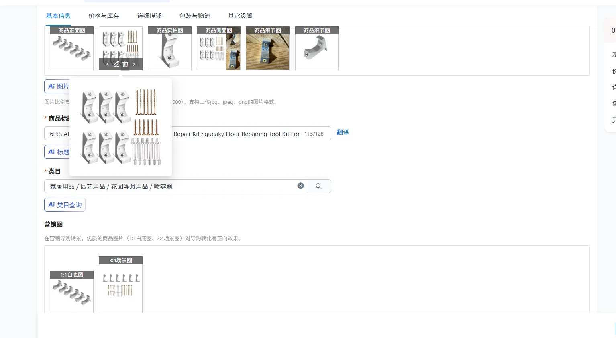
Task: Clear the category field (X icon)
Action: coord(300,186)
